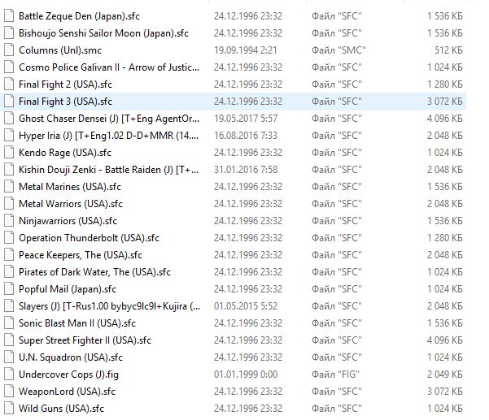Click date 19.05.2017 5:57 of Ghost Chaser
The image size is (489, 420).
tap(246, 119)
